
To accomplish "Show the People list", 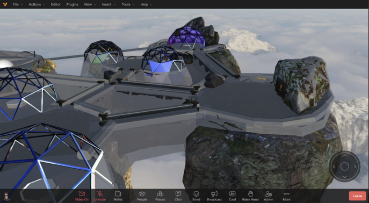I will point(142,196).
